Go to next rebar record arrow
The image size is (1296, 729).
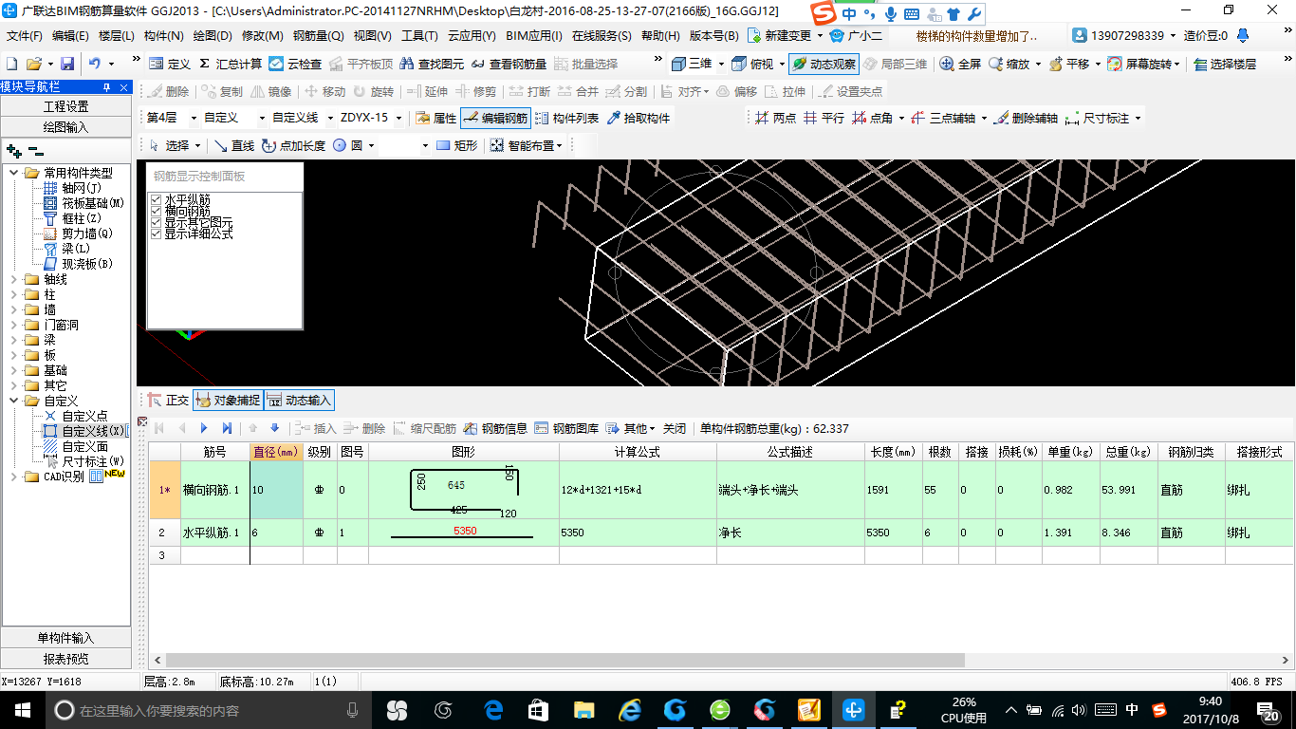pos(204,428)
